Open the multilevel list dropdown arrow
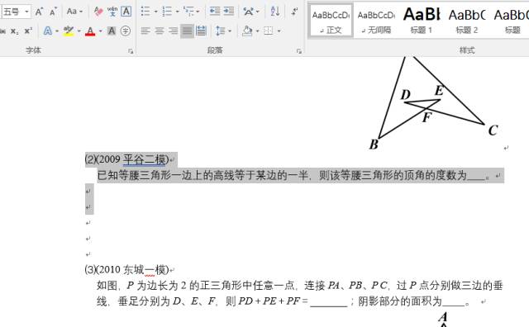 tap(198, 12)
